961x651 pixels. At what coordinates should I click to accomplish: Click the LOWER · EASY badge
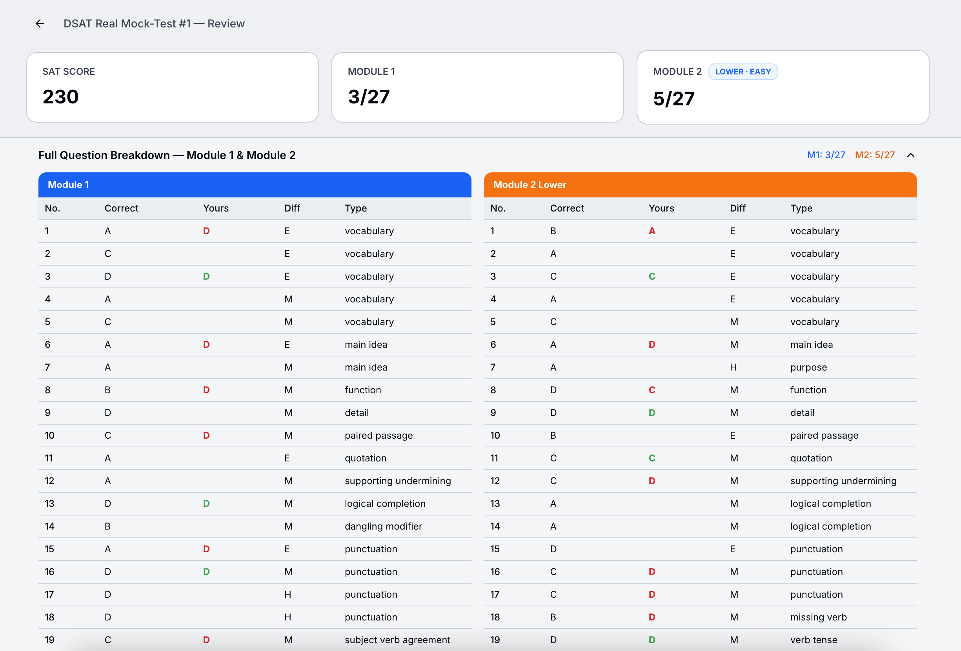[743, 72]
